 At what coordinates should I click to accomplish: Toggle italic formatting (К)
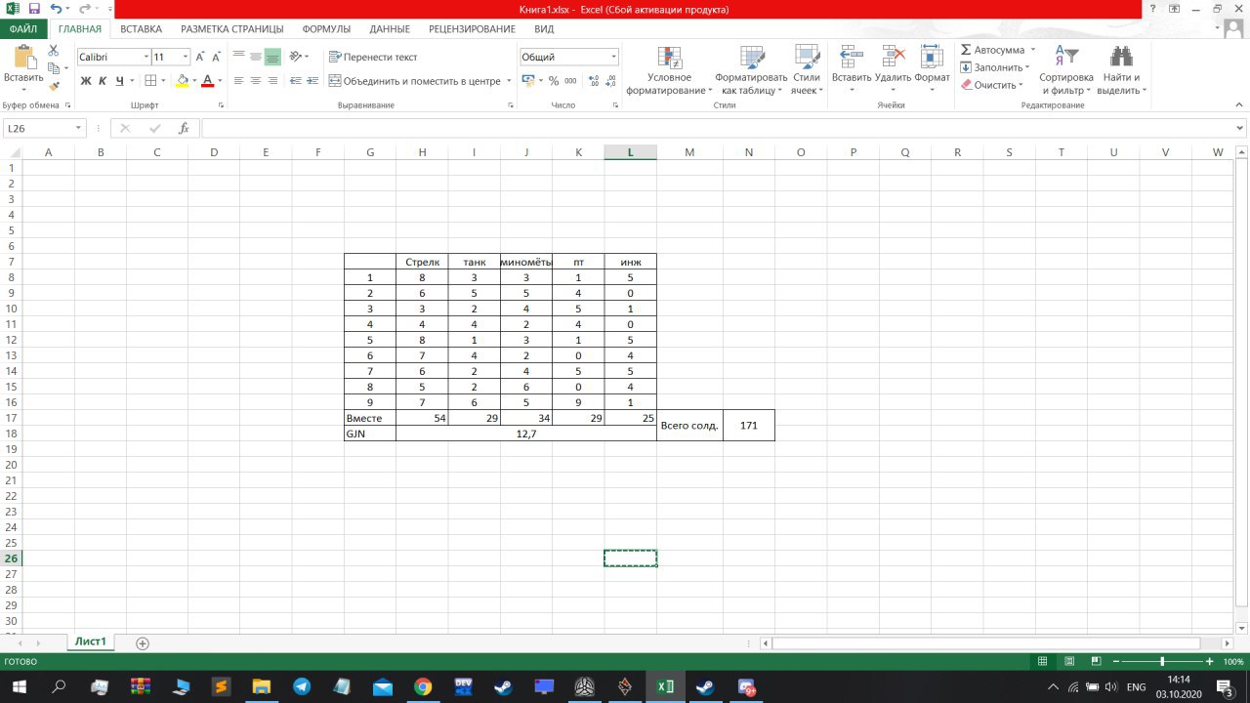(x=103, y=81)
